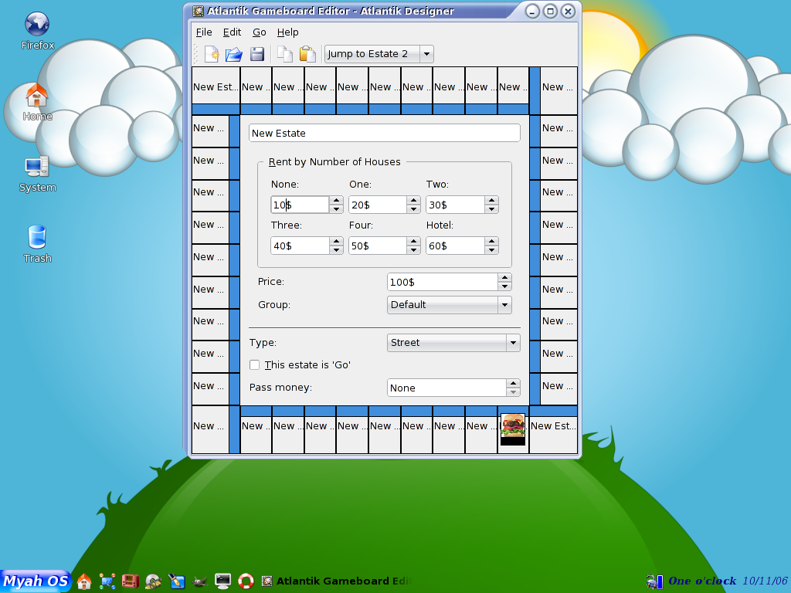791x593 pixels.
Task: Open the Home desktop icon
Action: pyautogui.click(x=37, y=101)
